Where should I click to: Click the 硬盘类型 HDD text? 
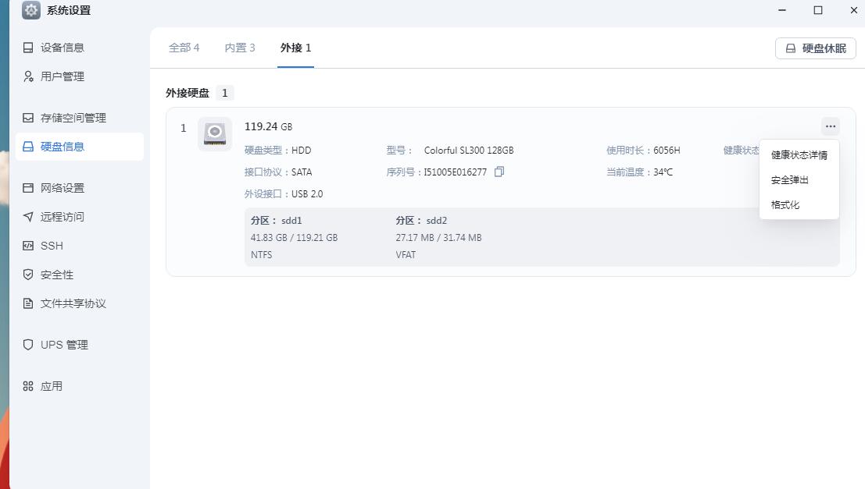point(278,151)
